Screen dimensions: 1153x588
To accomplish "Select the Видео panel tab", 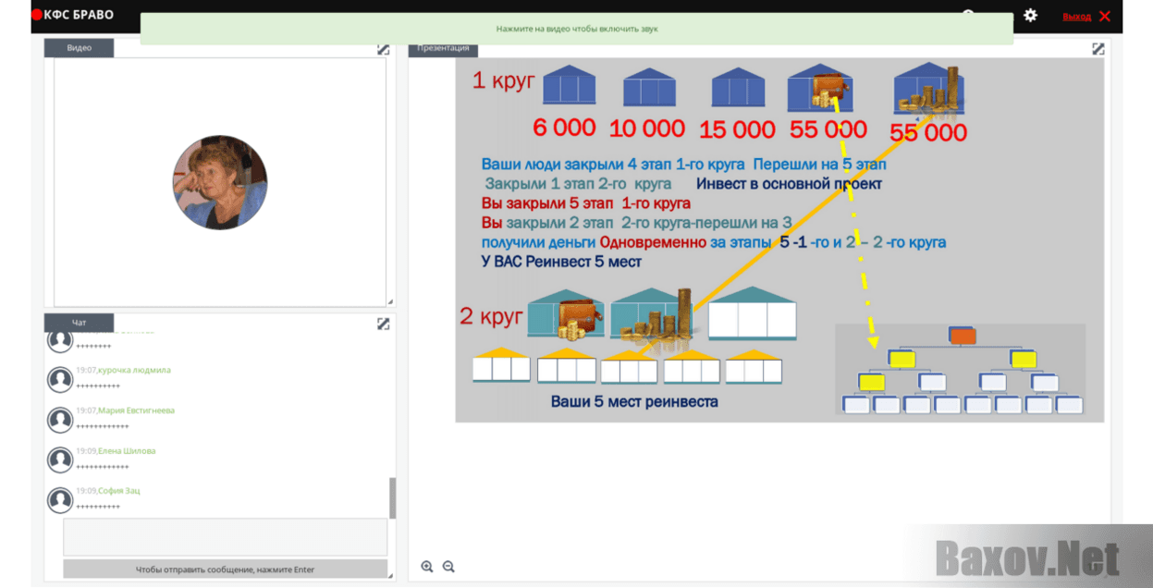I will (x=80, y=48).
